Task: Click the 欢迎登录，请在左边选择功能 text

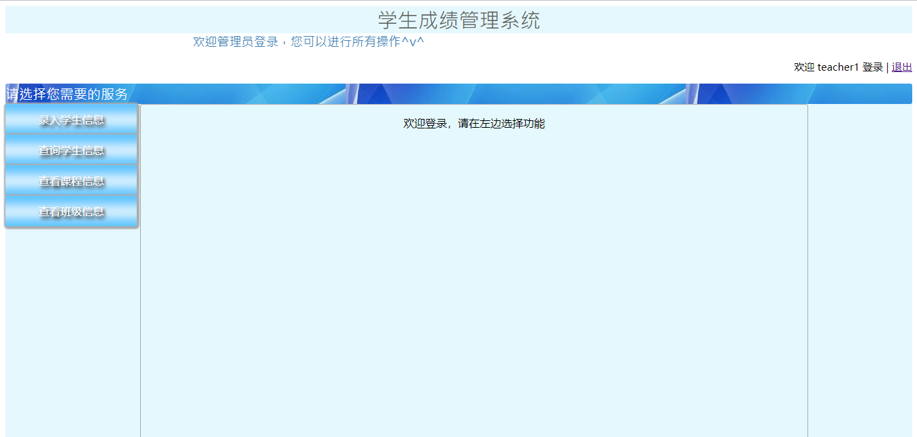Action: click(474, 124)
